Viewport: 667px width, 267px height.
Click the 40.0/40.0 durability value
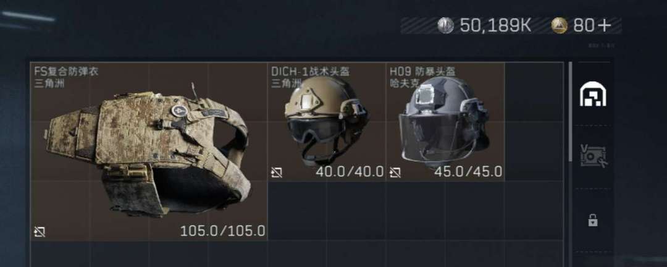350,172
